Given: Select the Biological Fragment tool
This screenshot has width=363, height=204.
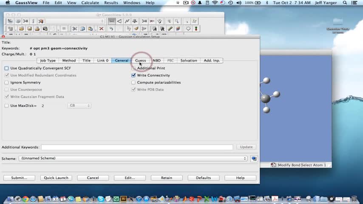Looking at the screenshot, I should coord(33,21).
